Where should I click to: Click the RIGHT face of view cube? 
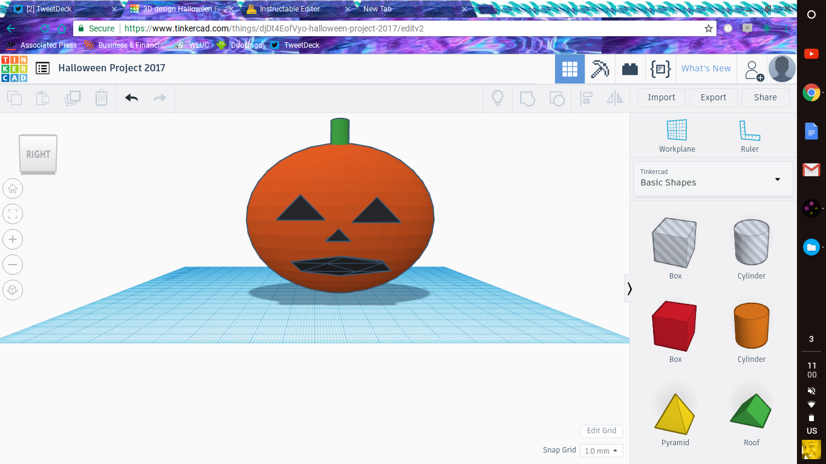[38, 154]
